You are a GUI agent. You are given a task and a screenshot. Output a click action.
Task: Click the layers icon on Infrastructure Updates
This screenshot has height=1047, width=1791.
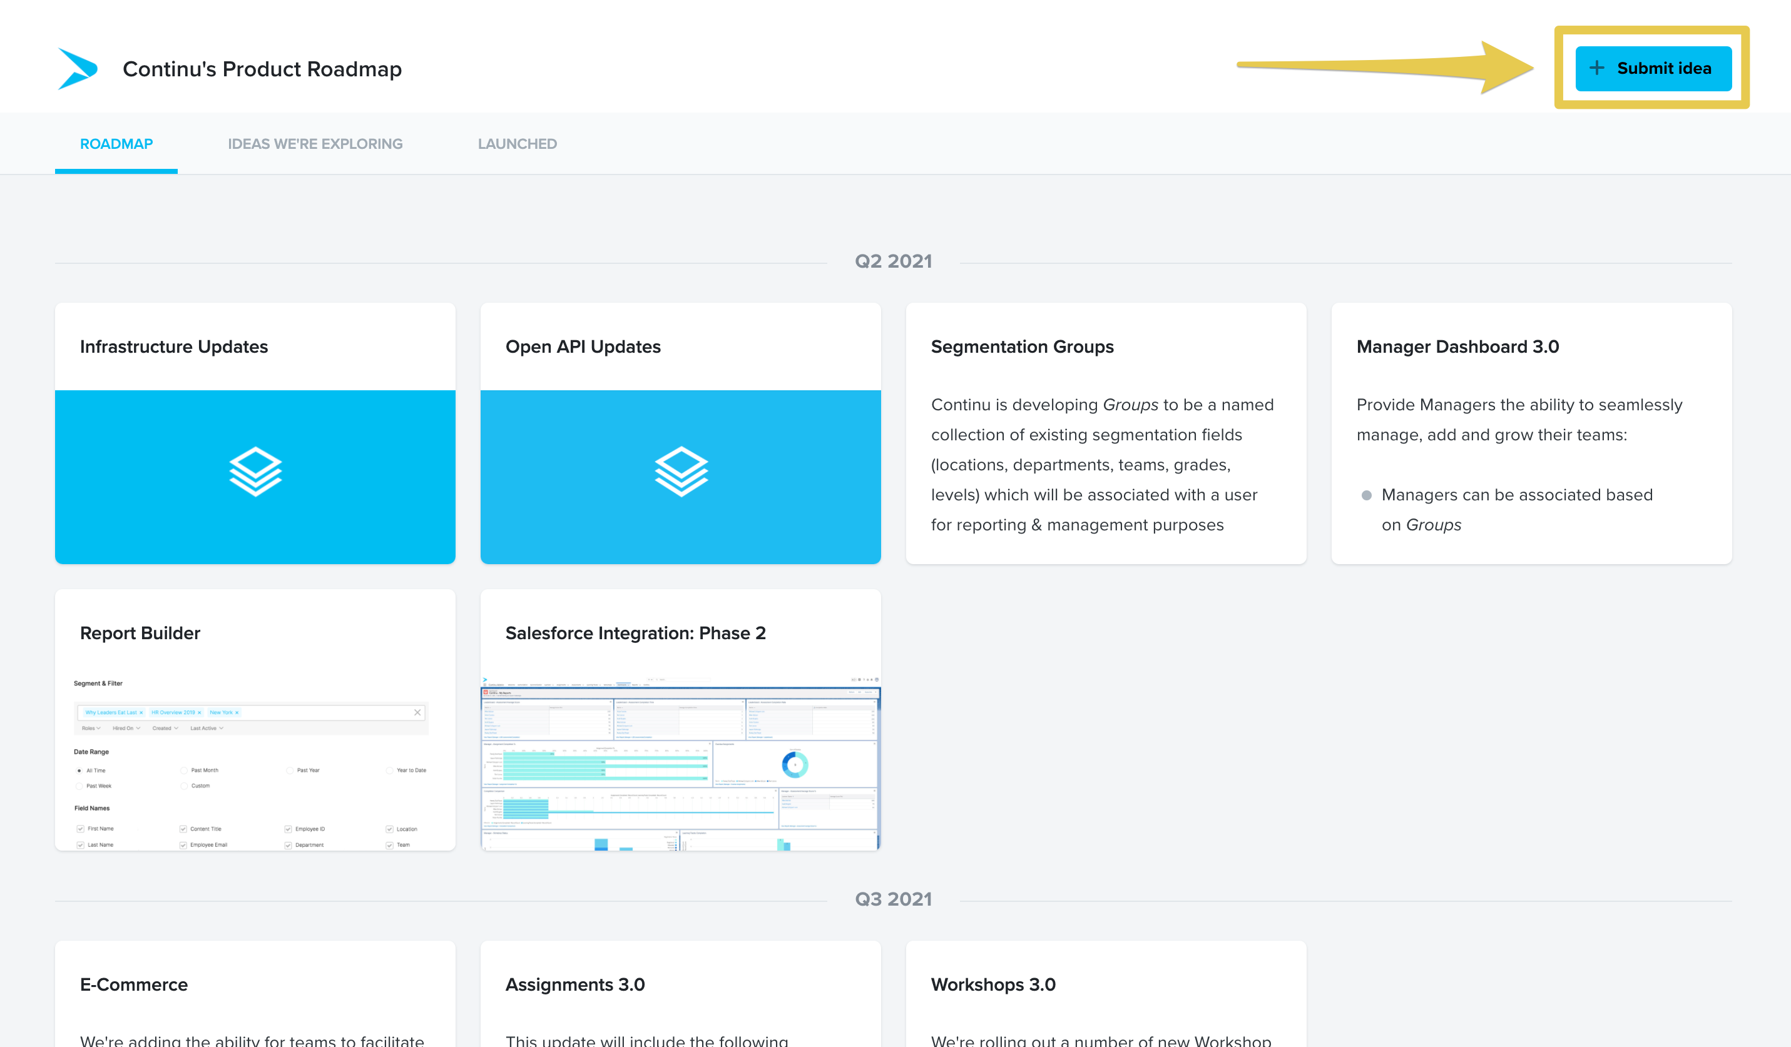[x=255, y=472]
